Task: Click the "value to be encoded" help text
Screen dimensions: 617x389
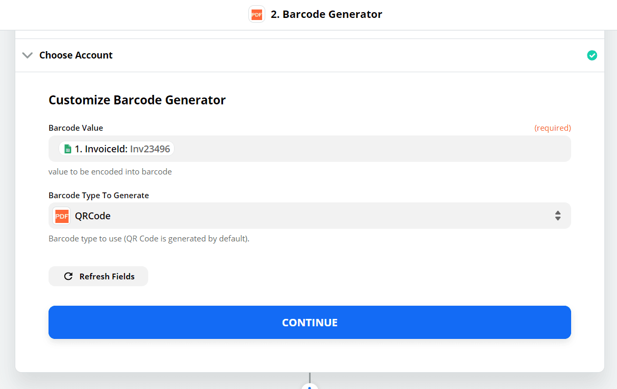Action: pos(110,172)
